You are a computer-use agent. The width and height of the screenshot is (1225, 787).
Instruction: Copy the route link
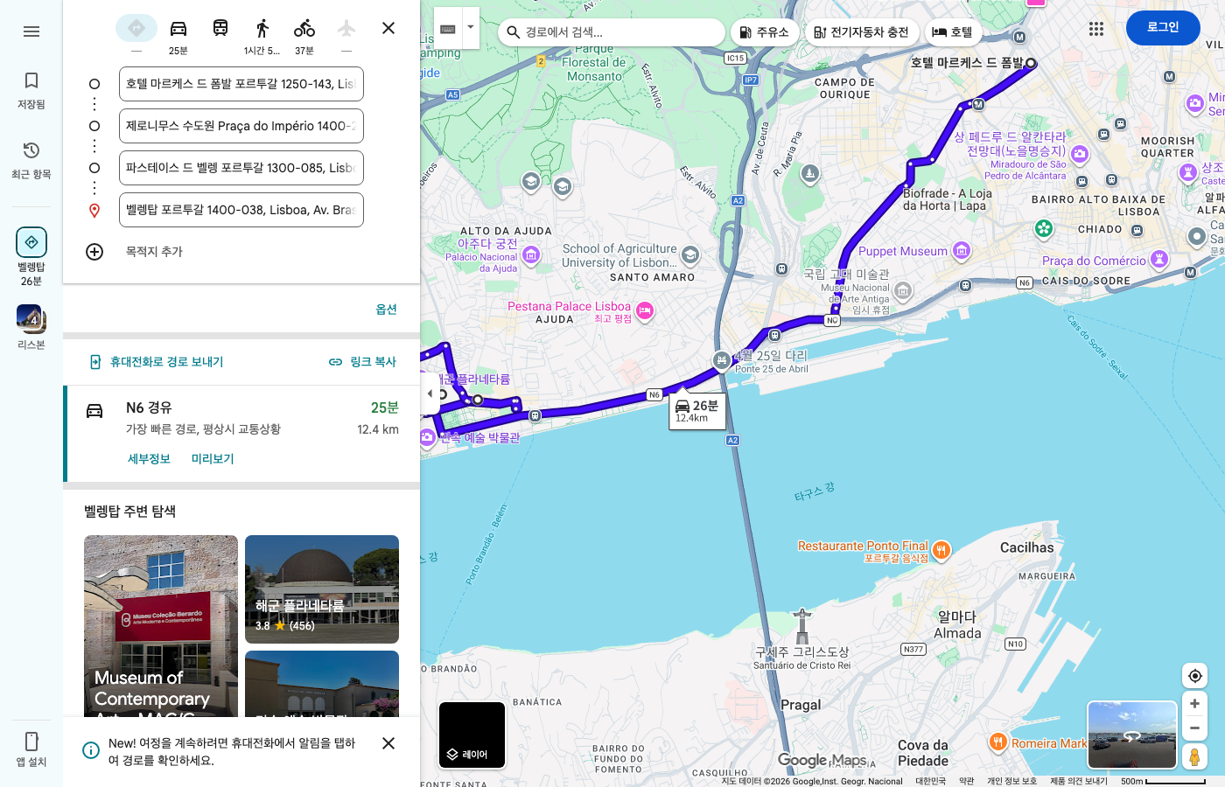coord(363,362)
